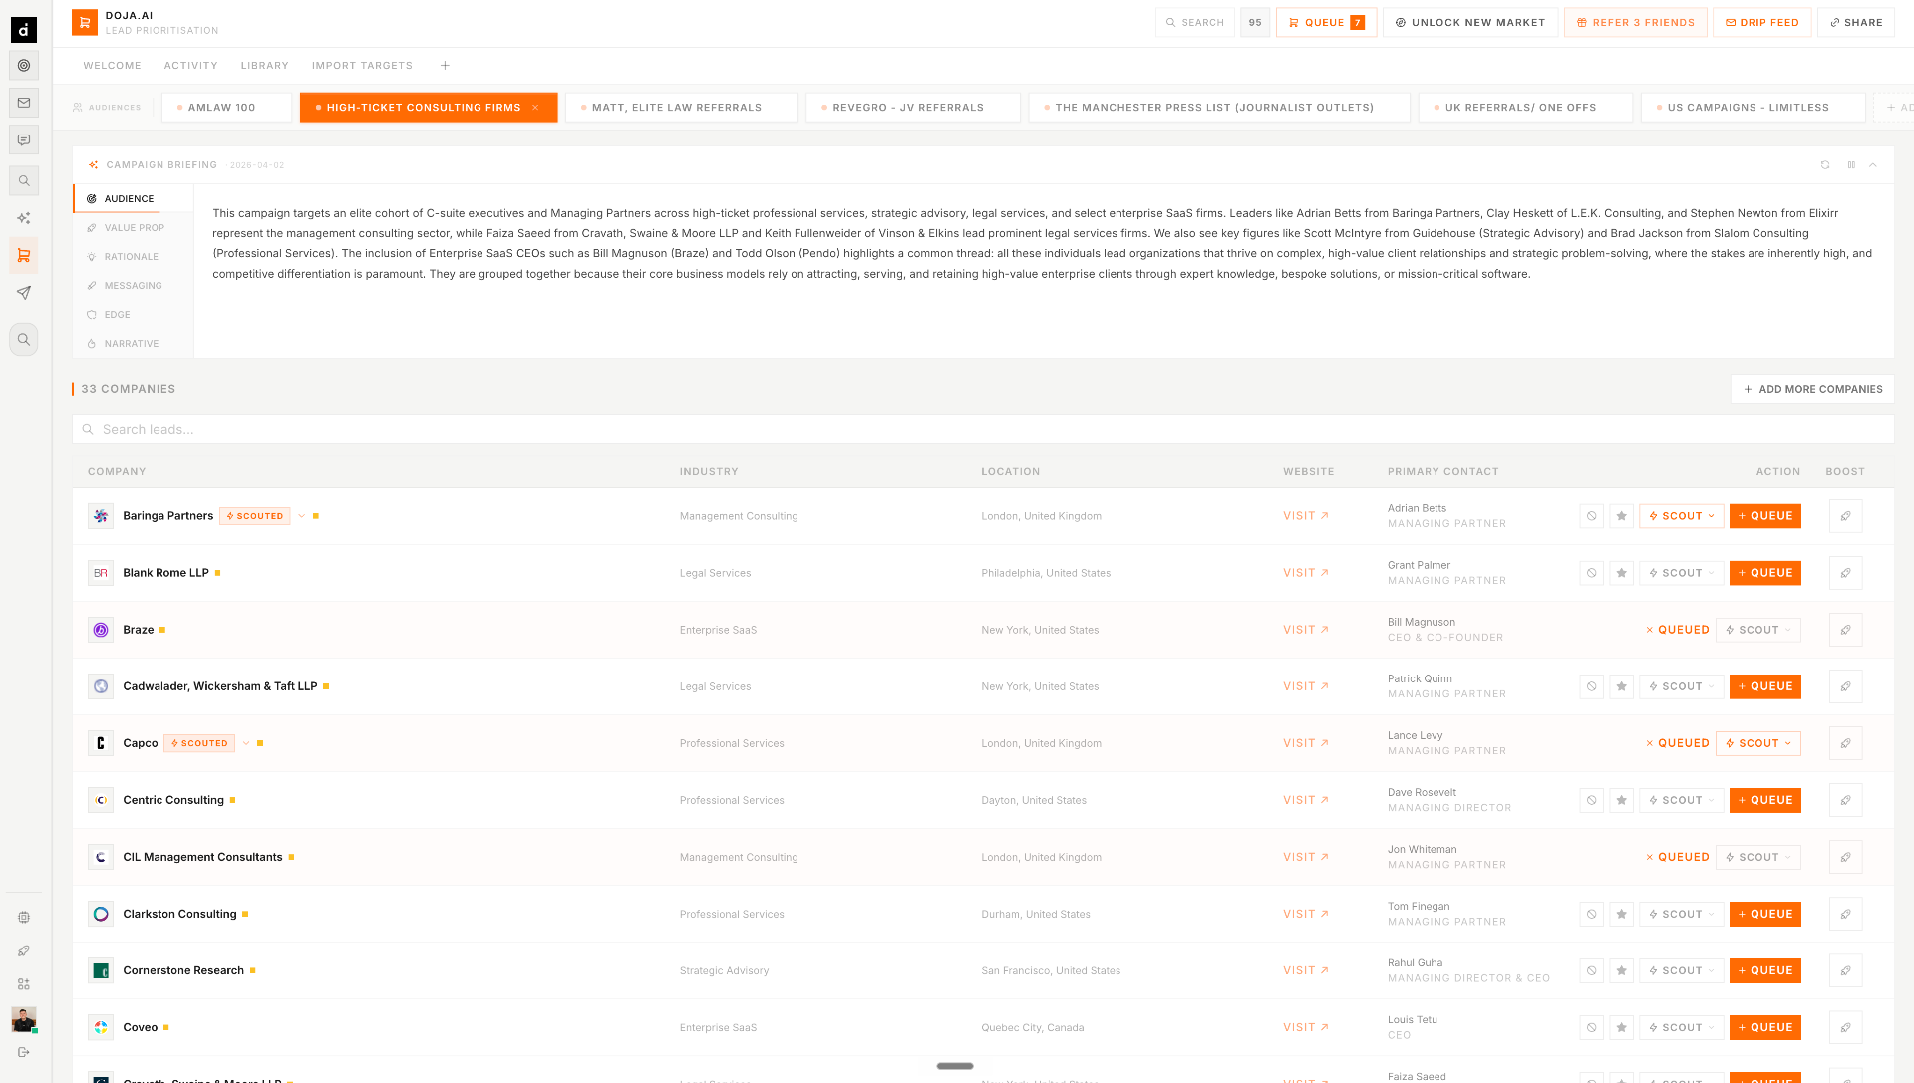
Task: Open the Import Targets tab
Action: coord(362,66)
